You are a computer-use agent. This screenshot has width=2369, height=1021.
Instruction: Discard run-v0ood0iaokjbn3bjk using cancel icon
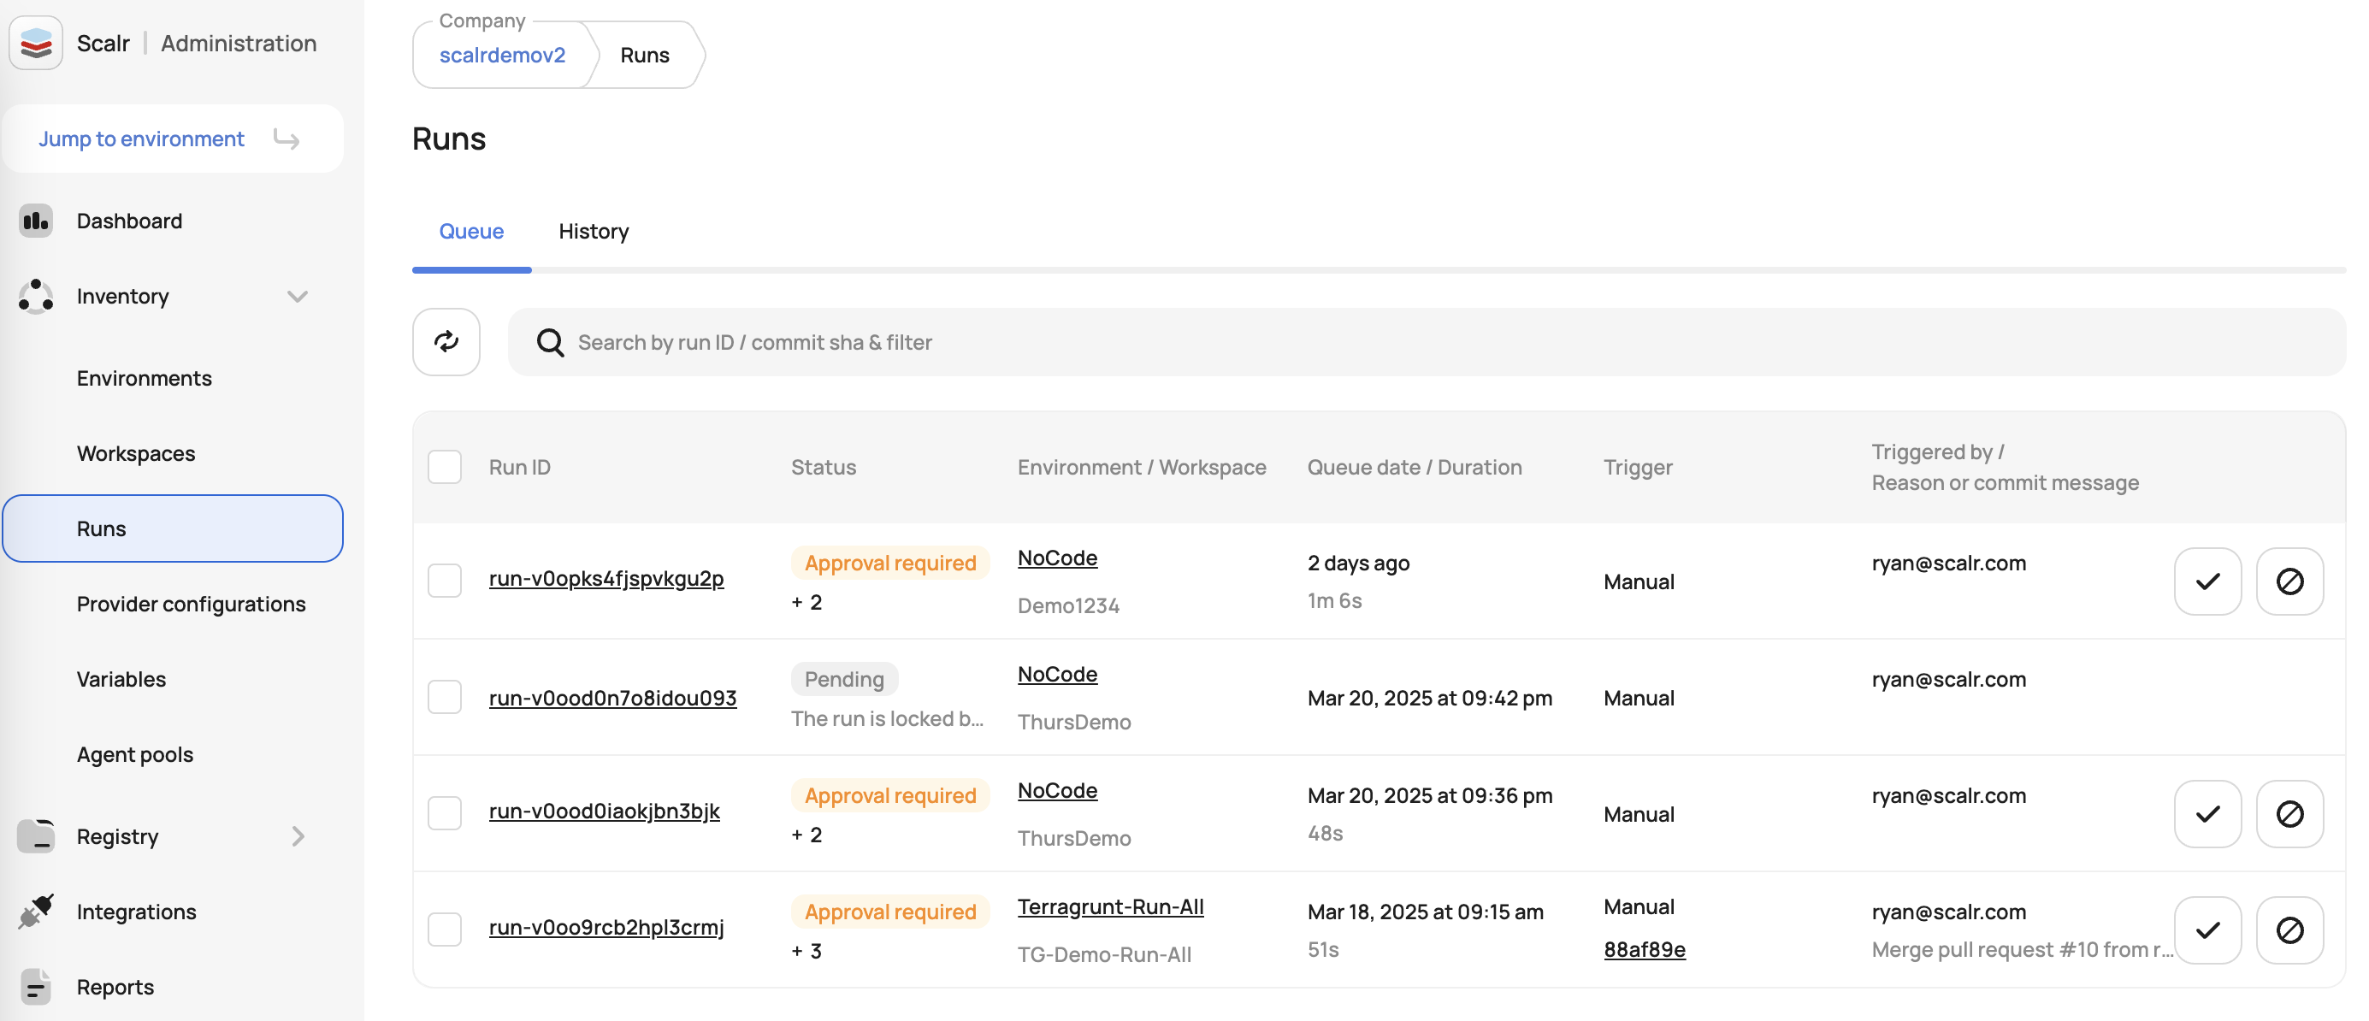(2289, 814)
